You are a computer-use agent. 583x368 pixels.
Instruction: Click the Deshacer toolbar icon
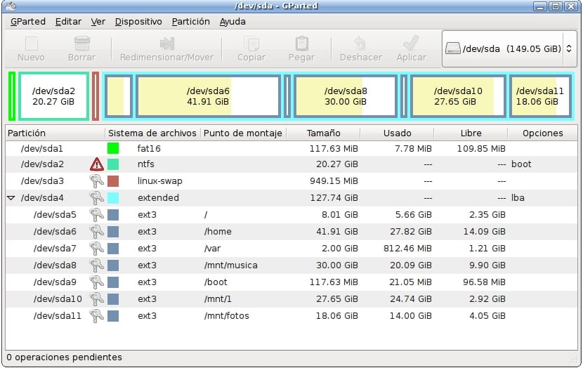point(360,44)
